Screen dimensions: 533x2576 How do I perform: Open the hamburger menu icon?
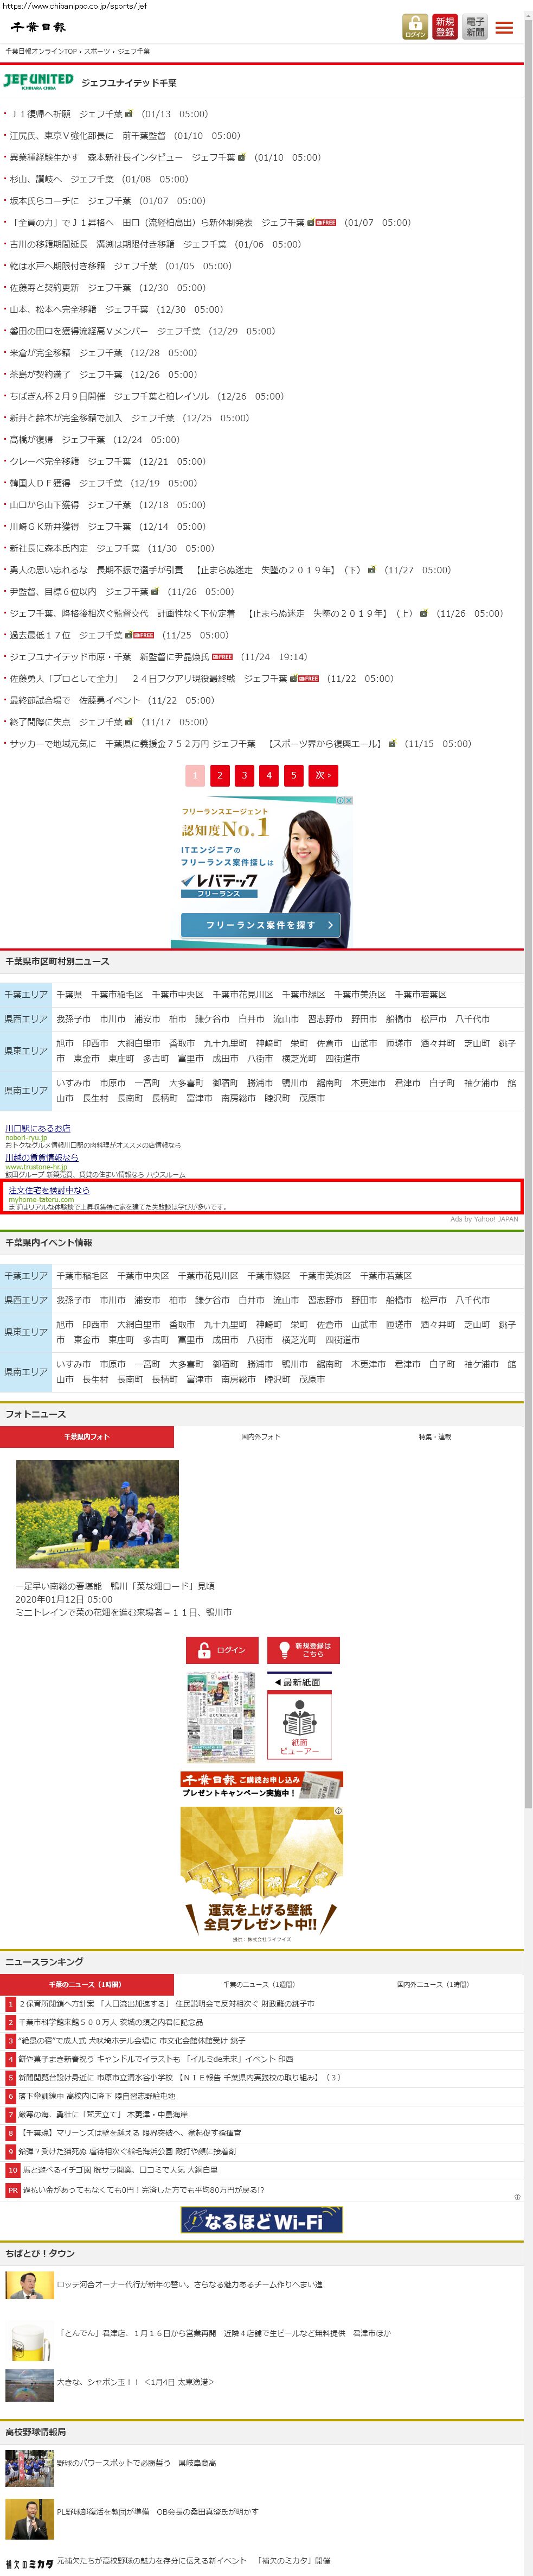coord(504,28)
